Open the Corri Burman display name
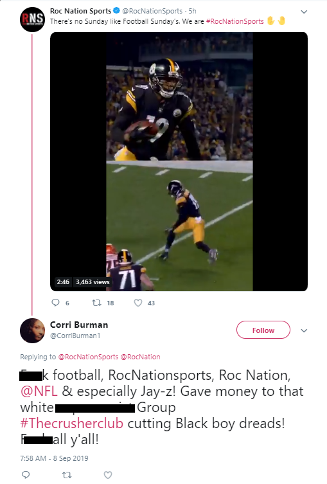Image resolution: width=327 pixels, height=484 pixels. pyautogui.click(x=79, y=325)
